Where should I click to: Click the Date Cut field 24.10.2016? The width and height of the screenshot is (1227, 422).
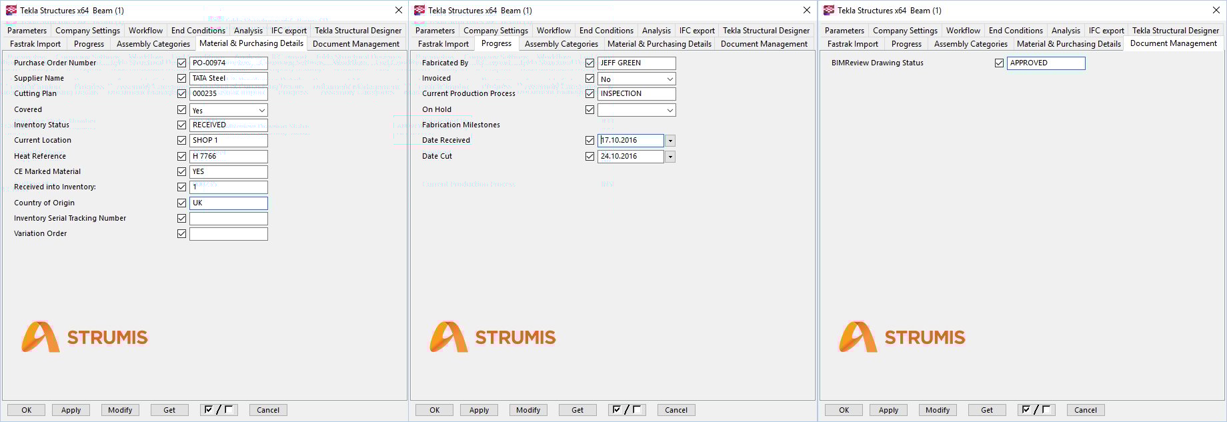coord(631,156)
